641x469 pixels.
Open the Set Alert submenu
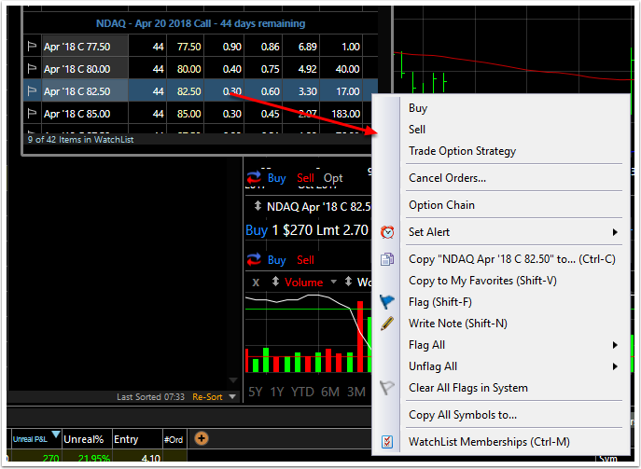(x=429, y=232)
